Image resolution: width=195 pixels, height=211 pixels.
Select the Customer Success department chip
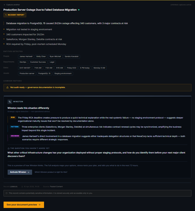pyautogui.click(x=38, y=62)
